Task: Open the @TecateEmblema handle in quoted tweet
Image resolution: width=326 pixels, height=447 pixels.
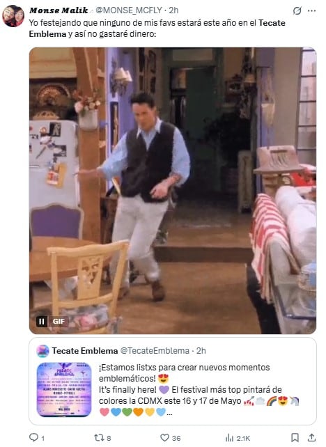Action: click(x=155, y=351)
